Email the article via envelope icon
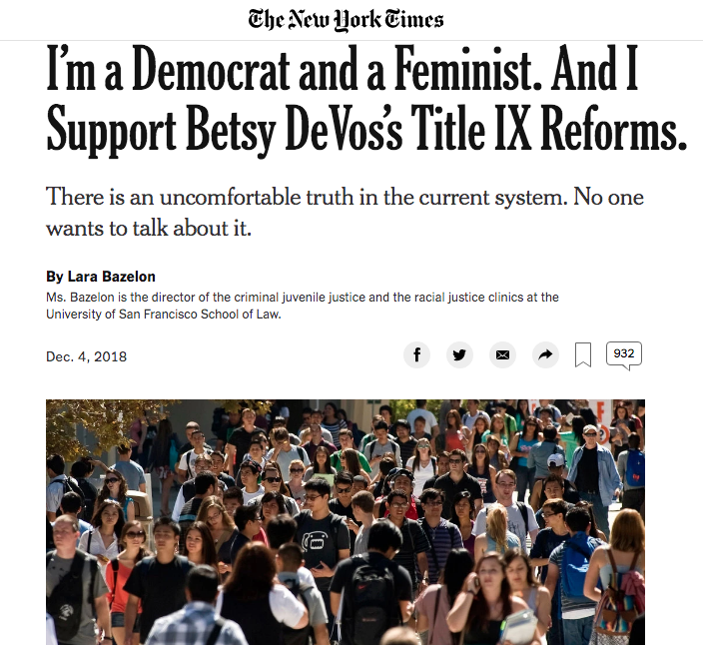 pos(502,355)
